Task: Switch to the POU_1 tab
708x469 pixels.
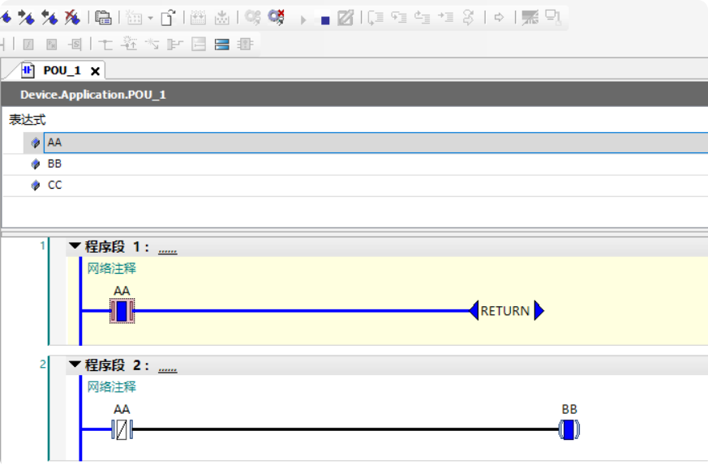Action: coord(62,70)
